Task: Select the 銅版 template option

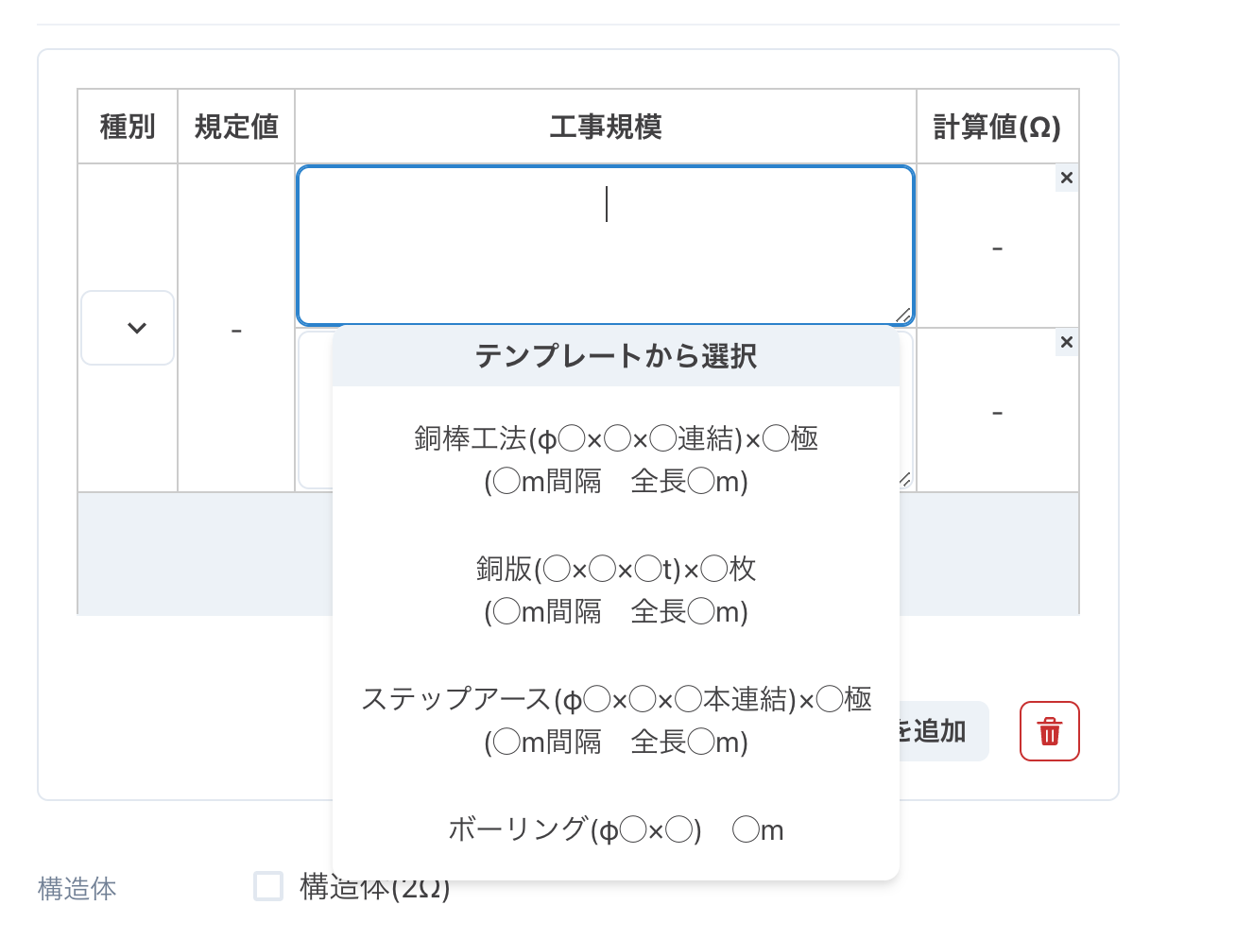Action: point(615,589)
